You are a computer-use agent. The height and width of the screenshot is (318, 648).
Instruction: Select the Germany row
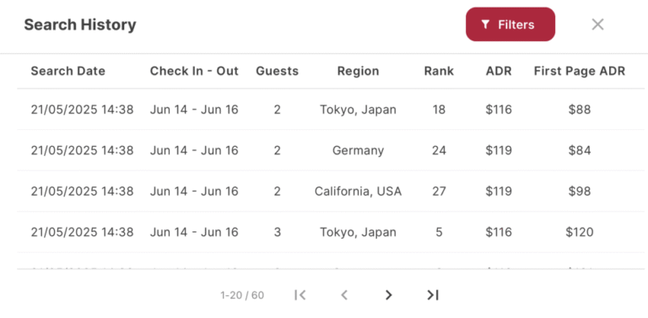point(331,150)
